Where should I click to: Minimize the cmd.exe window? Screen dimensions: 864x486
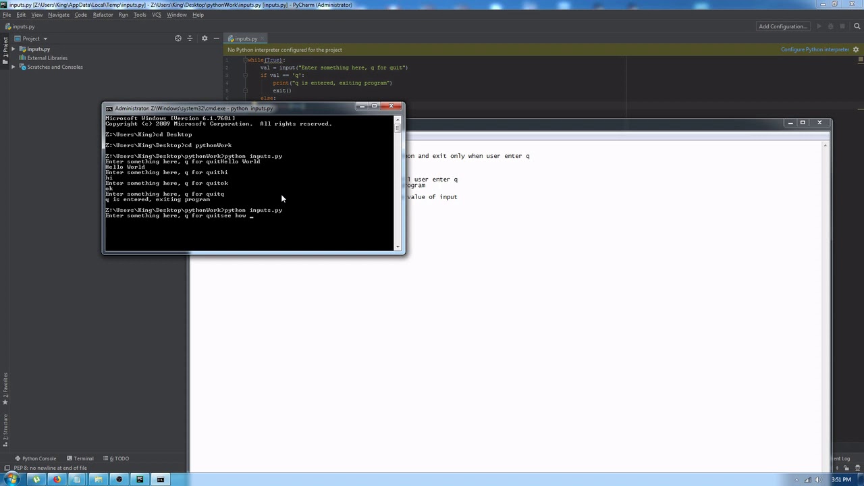pyautogui.click(x=362, y=106)
